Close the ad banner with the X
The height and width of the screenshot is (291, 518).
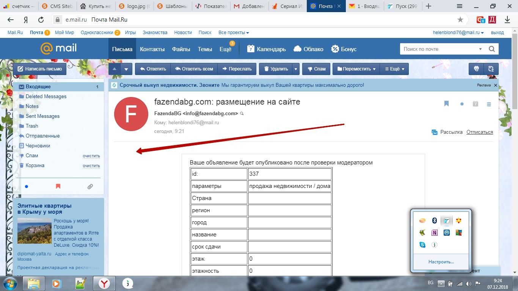(496, 85)
